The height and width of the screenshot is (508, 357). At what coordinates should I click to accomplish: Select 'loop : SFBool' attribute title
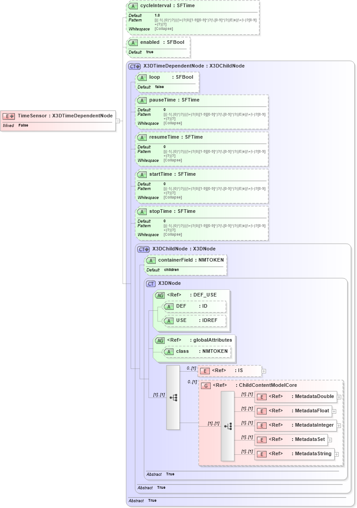[x=171, y=77]
